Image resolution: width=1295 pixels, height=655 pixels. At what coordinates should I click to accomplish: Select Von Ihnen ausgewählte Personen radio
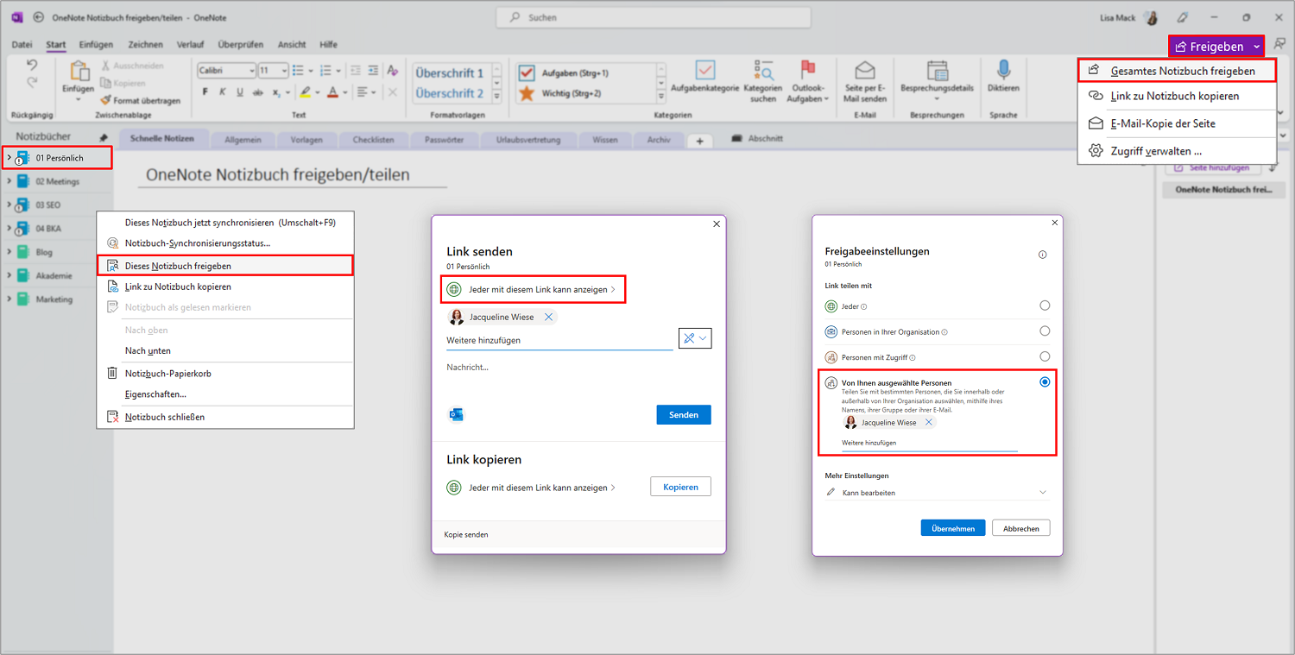(x=1045, y=381)
